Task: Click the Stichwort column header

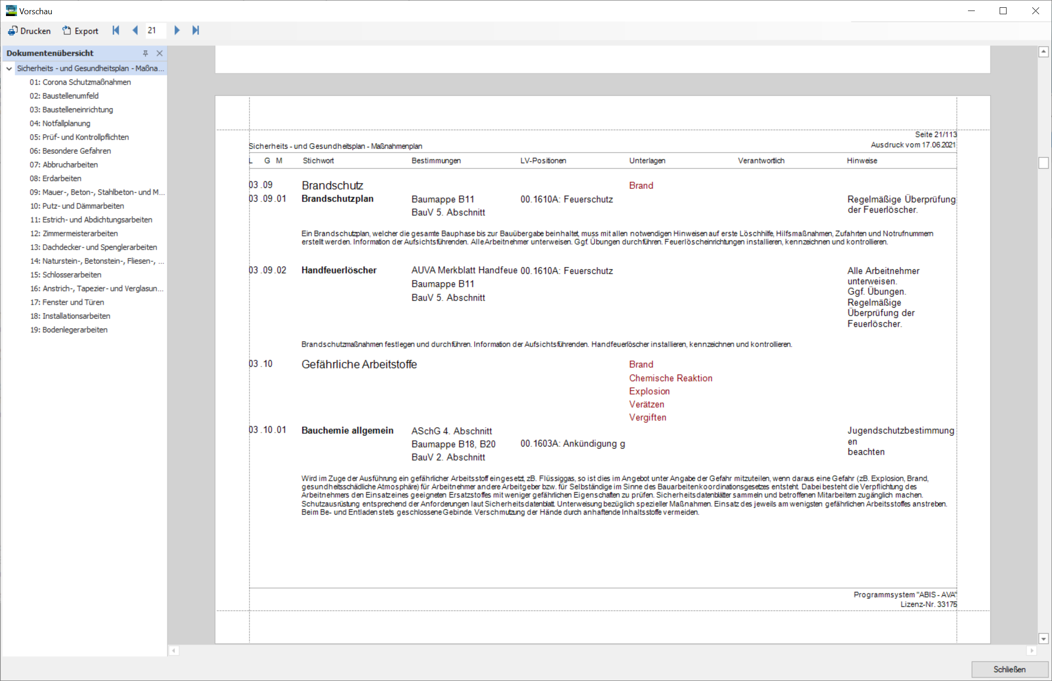Action: pyautogui.click(x=318, y=161)
